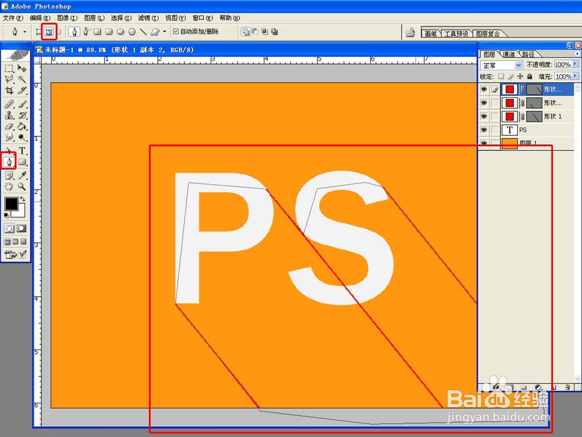Viewport: 582px width, 437px height.
Task: Switch to the 路径 tab
Action: pos(528,55)
